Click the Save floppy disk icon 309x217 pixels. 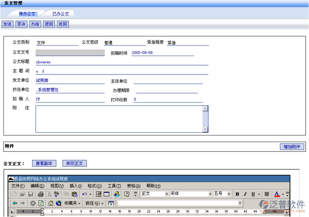click(31, 194)
